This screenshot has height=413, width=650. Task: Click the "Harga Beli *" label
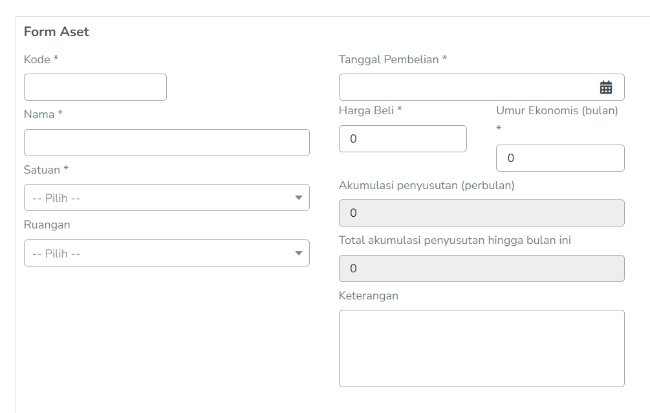[371, 110]
